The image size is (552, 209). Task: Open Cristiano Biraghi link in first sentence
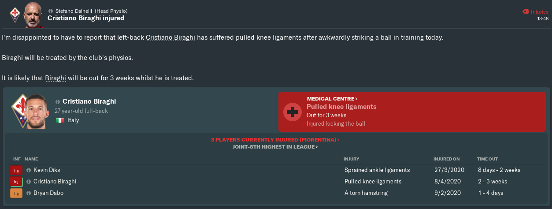tap(170, 37)
